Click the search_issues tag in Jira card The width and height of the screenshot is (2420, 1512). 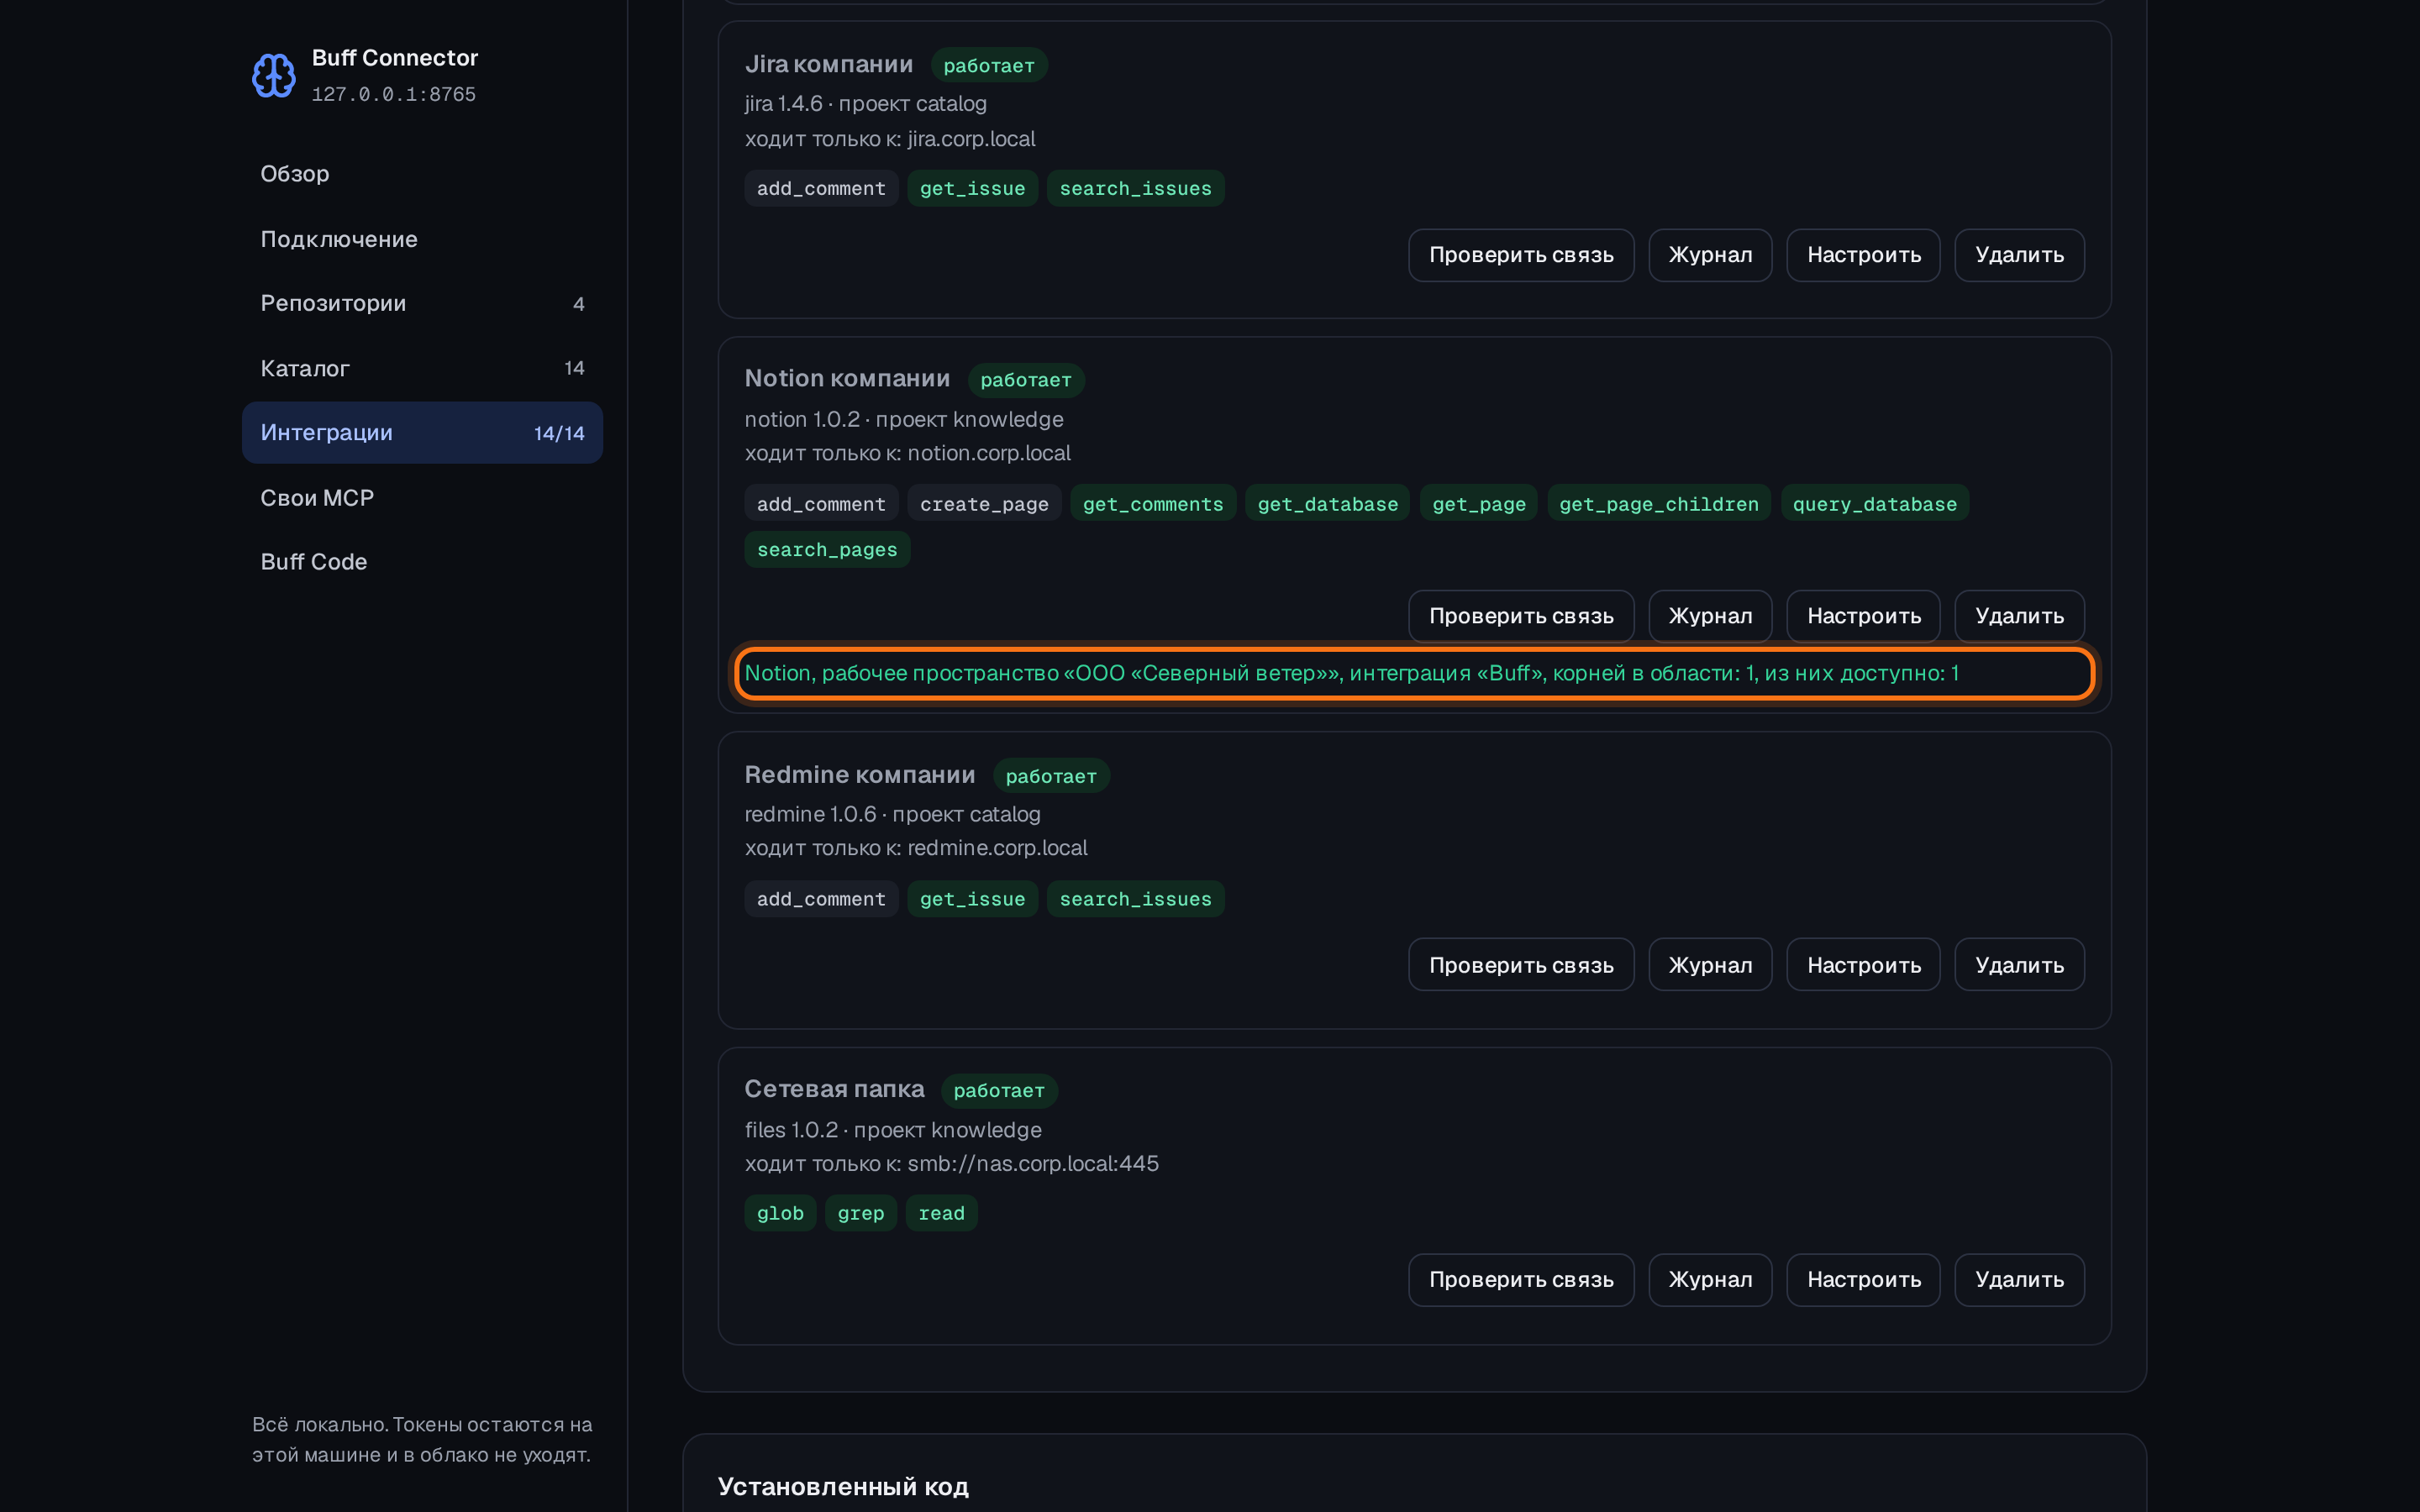pos(1135,188)
